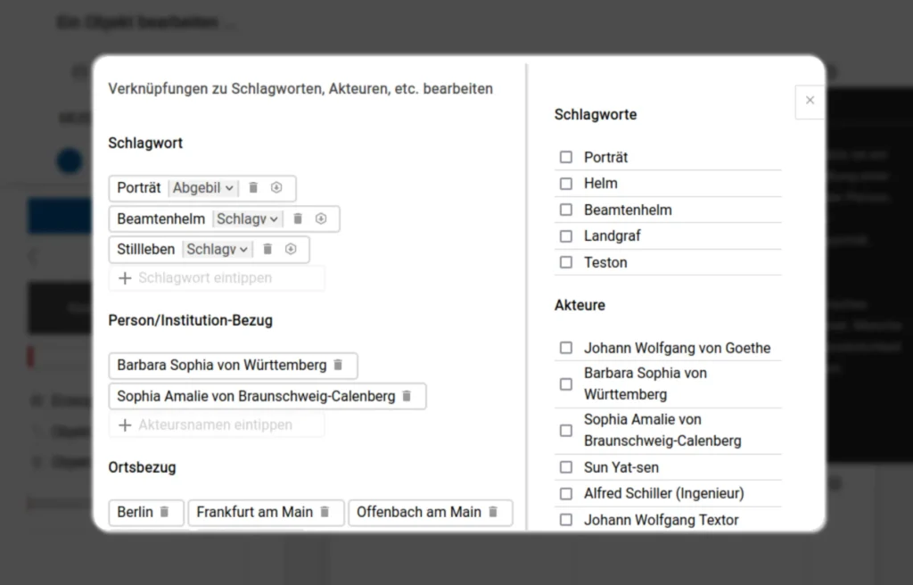
Task: Click the plus icon before Akteursnamen eintippen
Action: click(125, 424)
